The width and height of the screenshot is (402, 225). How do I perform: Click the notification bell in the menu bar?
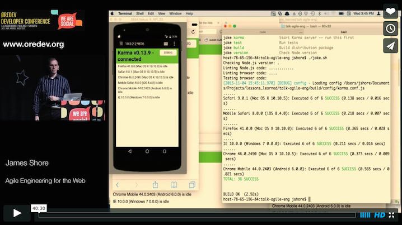[287, 13]
